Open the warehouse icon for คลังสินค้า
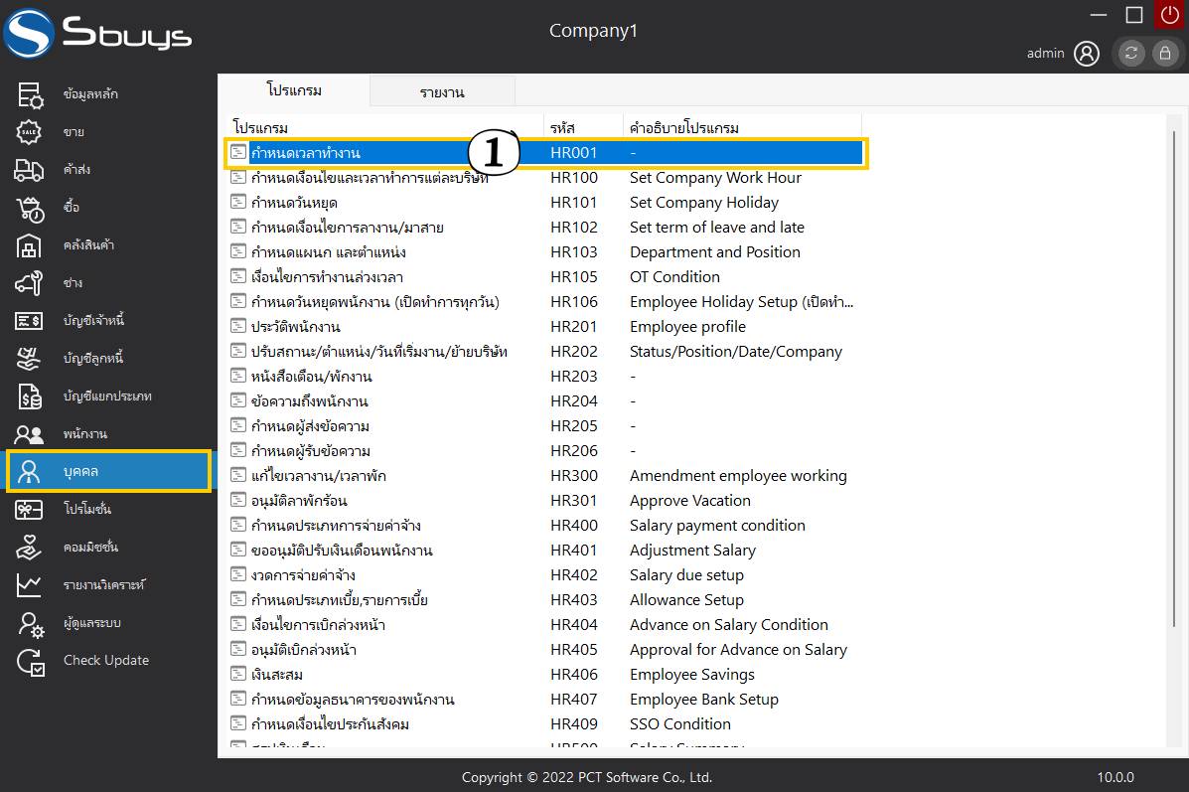Screen dimensions: 1189x792 (x=30, y=245)
